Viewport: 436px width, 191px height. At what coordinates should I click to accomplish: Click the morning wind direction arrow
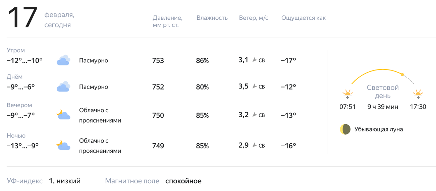255,60
